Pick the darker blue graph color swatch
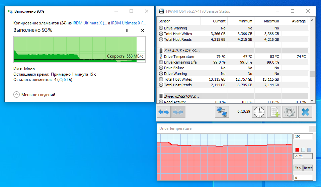This screenshot has width=321, height=187. tap(309, 150)
